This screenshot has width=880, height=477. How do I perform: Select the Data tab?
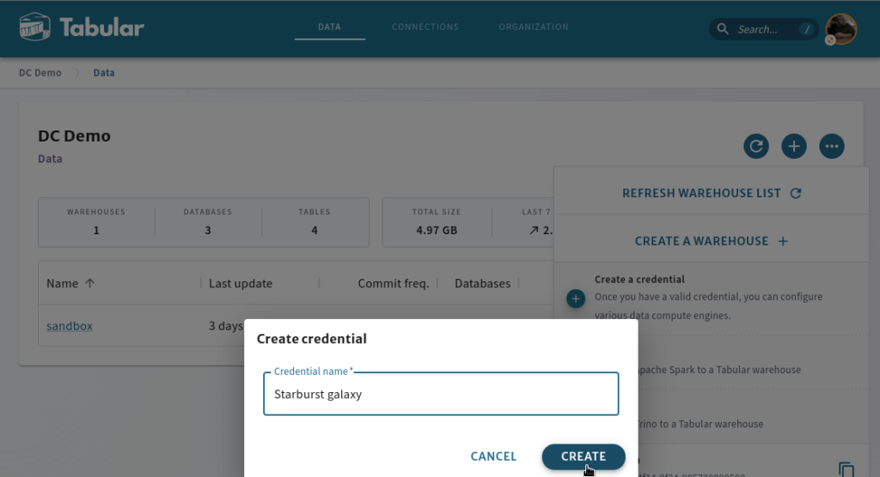(329, 27)
